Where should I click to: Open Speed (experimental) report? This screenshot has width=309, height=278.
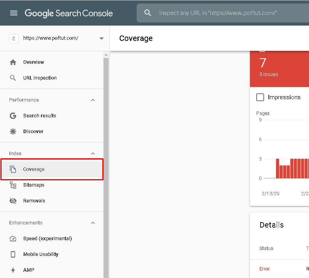click(48, 239)
